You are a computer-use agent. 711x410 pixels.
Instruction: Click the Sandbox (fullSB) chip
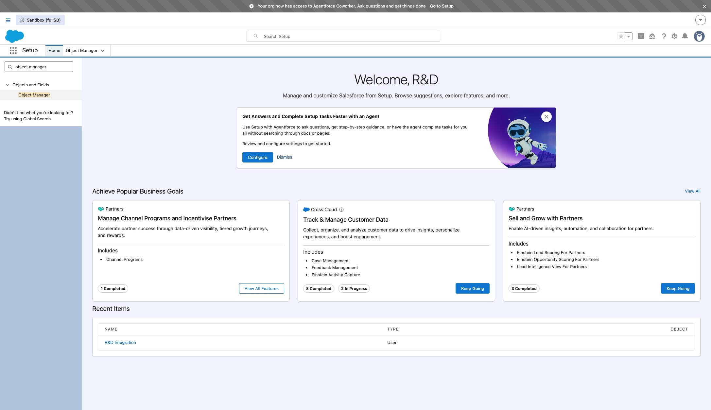[40, 20]
